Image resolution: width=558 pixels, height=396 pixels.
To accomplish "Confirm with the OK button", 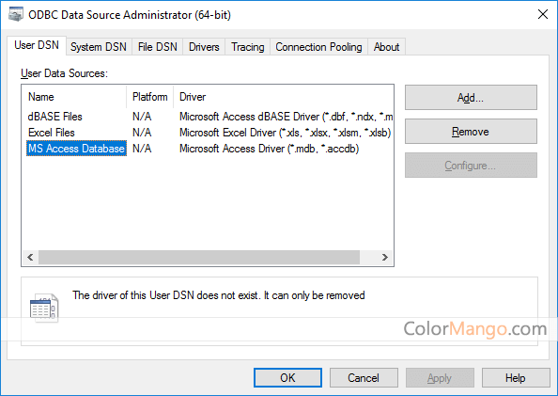I will [287, 377].
